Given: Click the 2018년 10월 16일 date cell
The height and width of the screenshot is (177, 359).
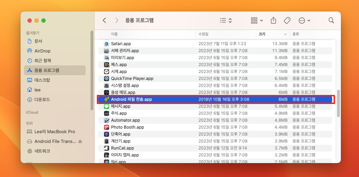Looking at the screenshot, I should 224,99.
